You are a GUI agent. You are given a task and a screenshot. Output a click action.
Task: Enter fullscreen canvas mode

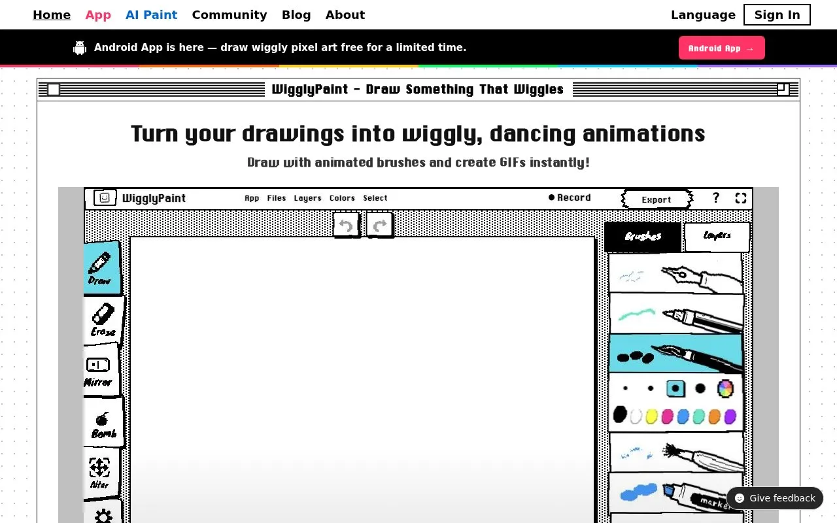pos(741,198)
